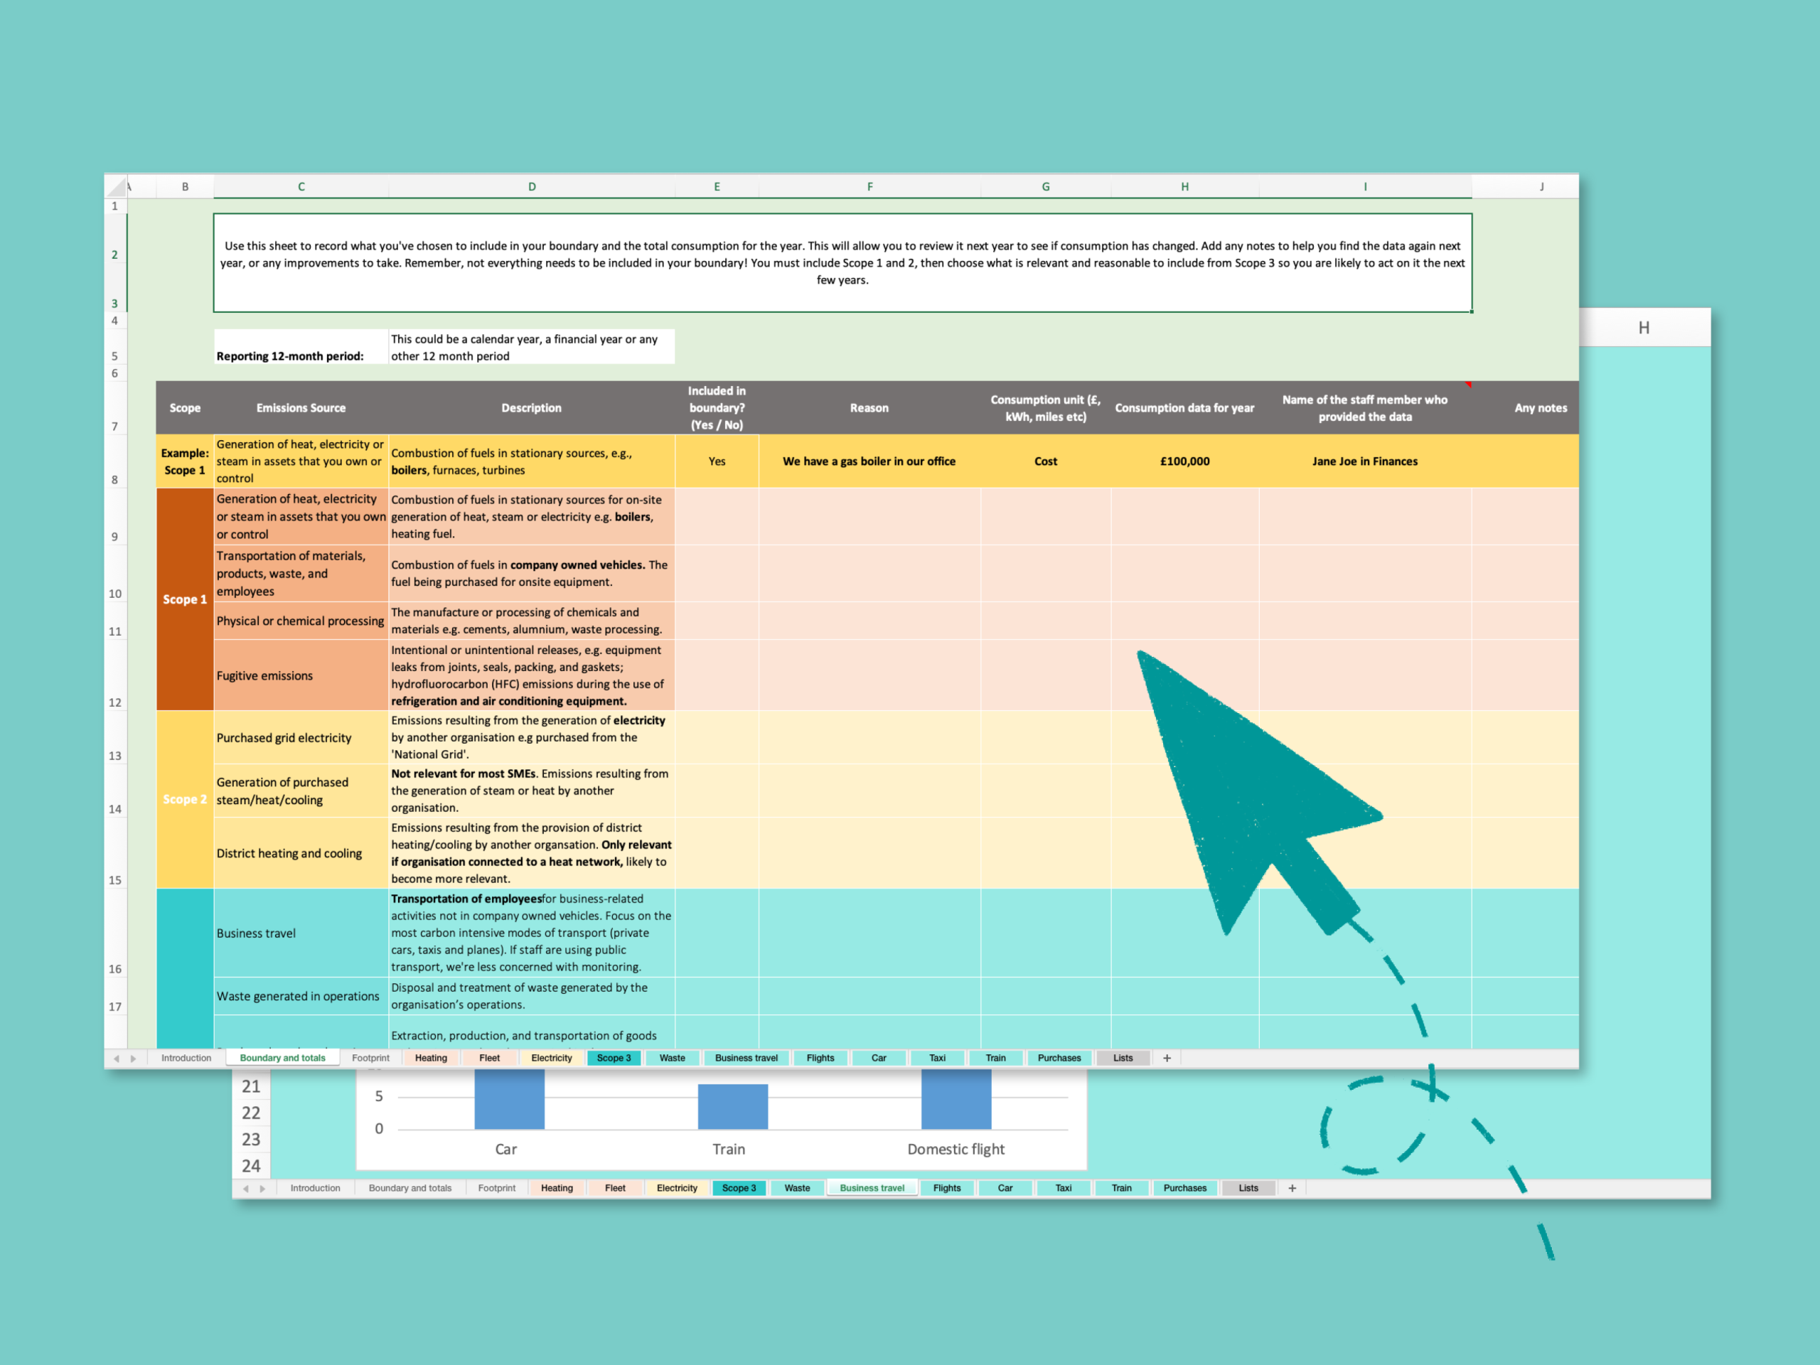Open Train tab in back window
This screenshot has width=1820, height=1365.
pyautogui.click(x=1121, y=1188)
